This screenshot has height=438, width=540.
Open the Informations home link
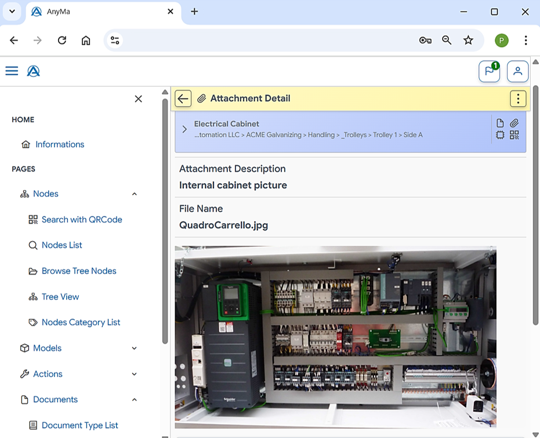coord(60,144)
